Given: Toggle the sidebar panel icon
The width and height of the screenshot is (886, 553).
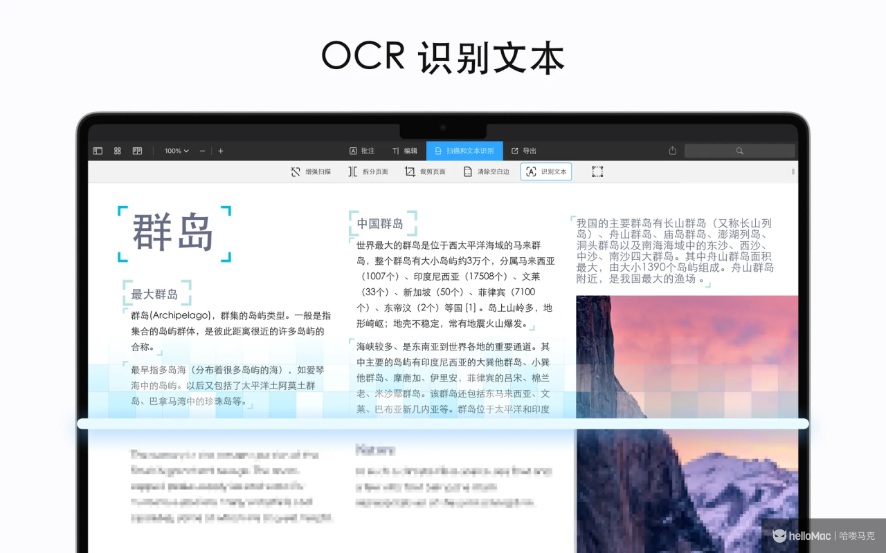Looking at the screenshot, I should [98, 151].
